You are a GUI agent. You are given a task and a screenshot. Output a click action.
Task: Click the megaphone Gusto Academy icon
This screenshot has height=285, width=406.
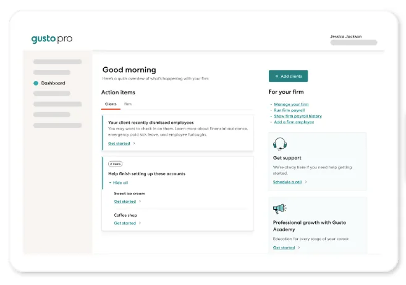280,209
